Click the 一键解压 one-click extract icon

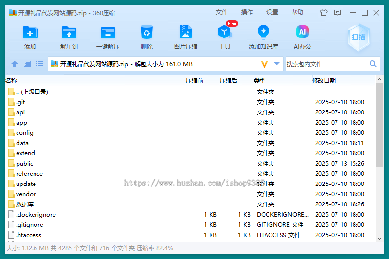pos(108,33)
